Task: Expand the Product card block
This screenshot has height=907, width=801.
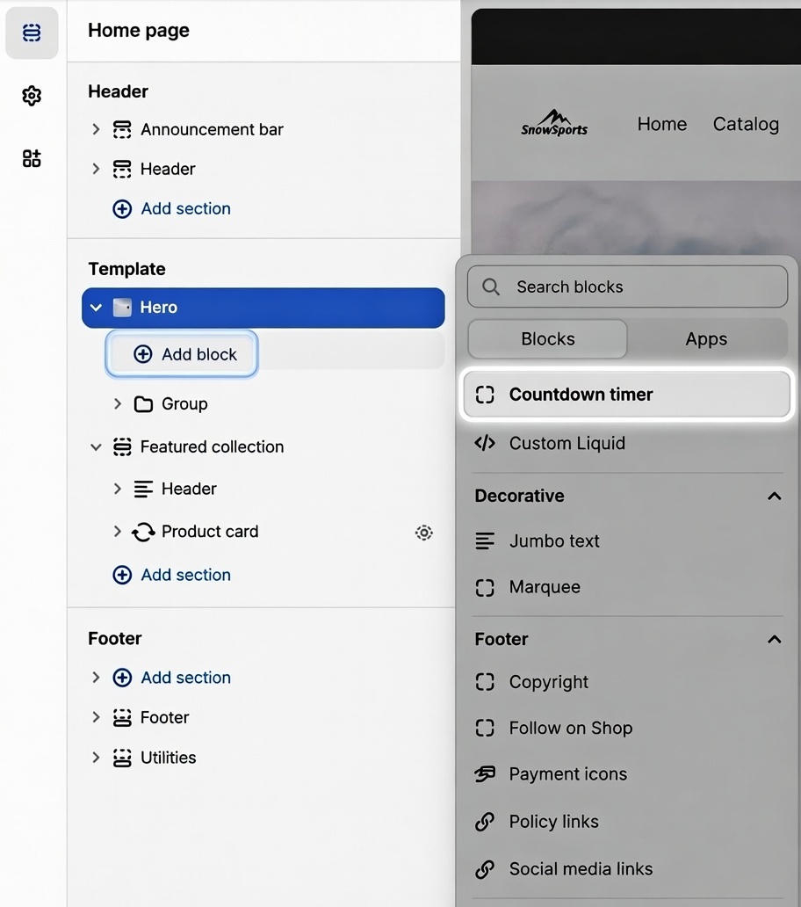Action: 118,531
